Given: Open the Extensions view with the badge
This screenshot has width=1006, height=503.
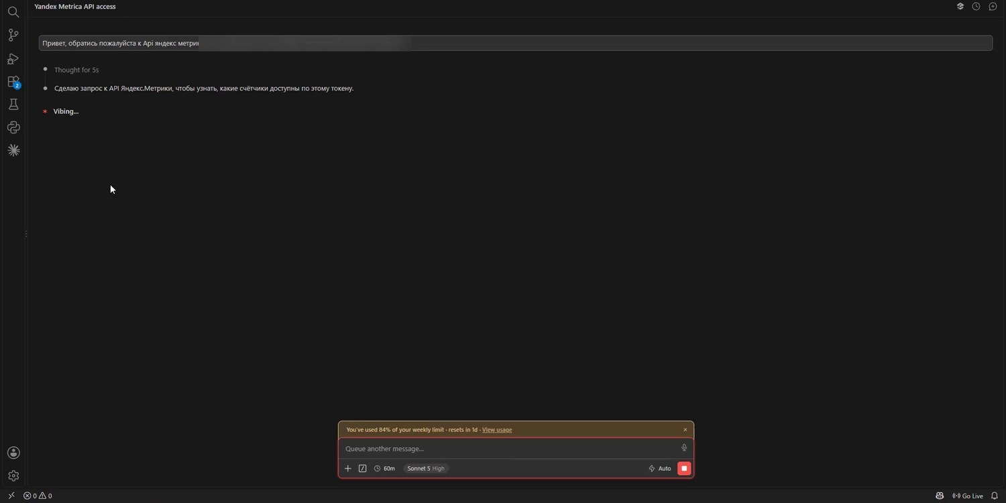Looking at the screenshot, I should 13,82.
